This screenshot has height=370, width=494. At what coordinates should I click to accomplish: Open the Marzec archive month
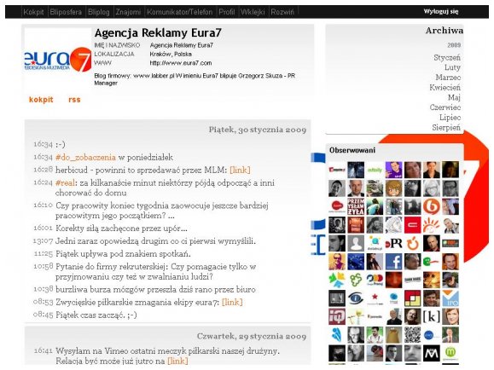click(x=448, y=78)
